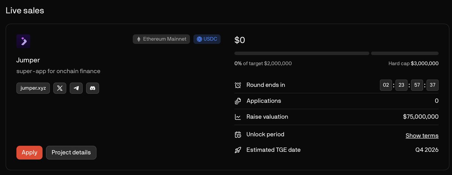Image resolution: width=452 pixels, height=175 pixels.
Task: Open Project details
Action: pyautogui.click(x=71, y=152)
